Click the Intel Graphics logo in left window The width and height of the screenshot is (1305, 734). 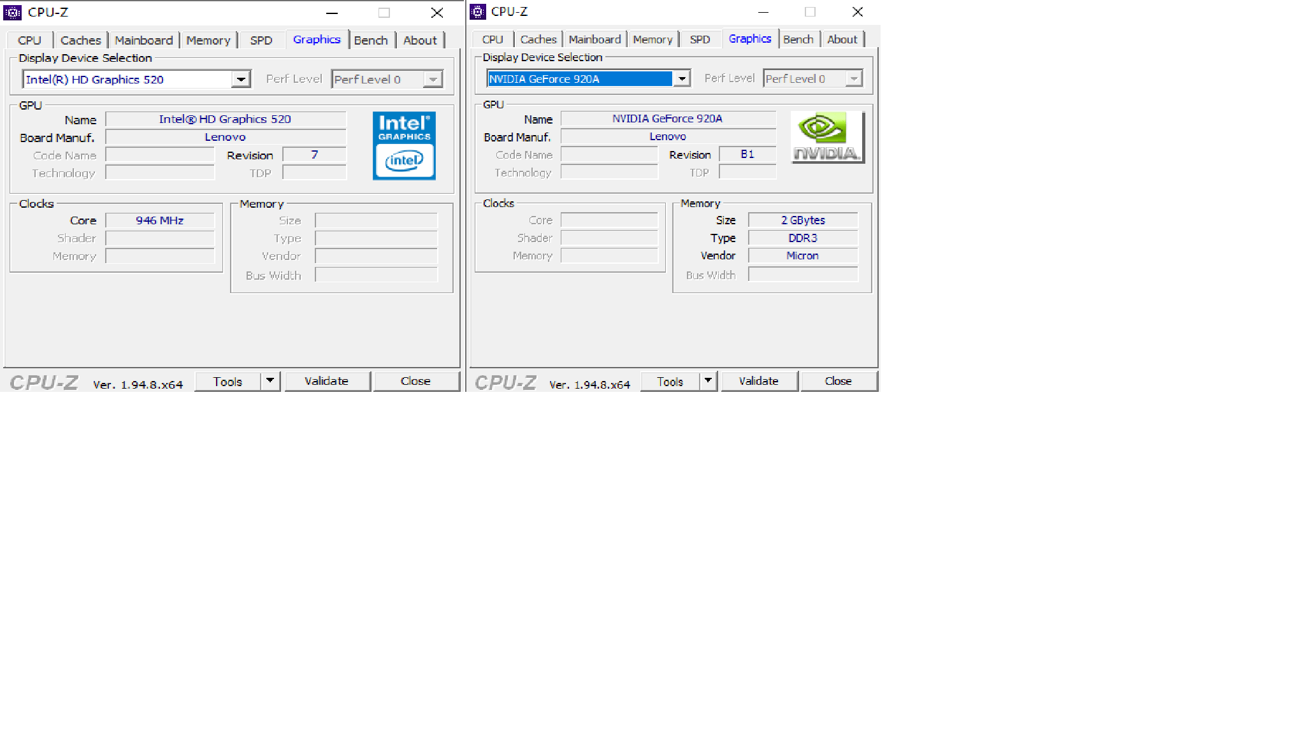404,146
